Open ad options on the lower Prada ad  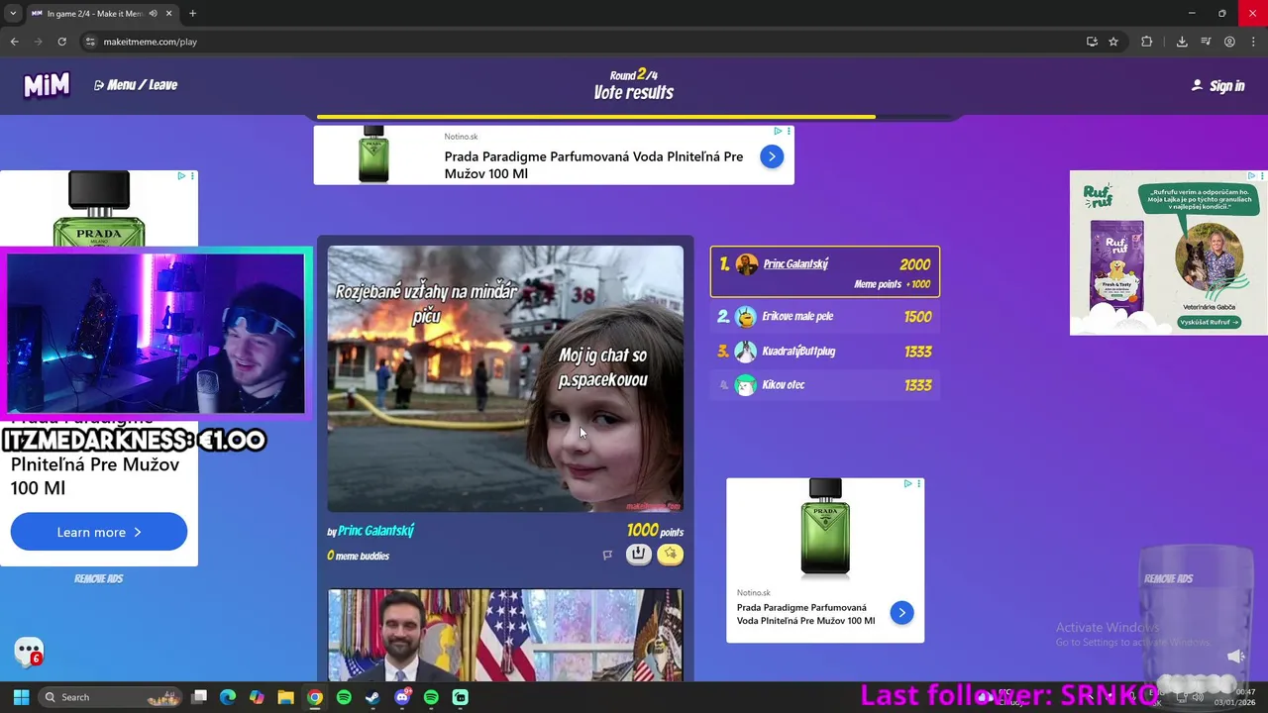click(919, 484)
